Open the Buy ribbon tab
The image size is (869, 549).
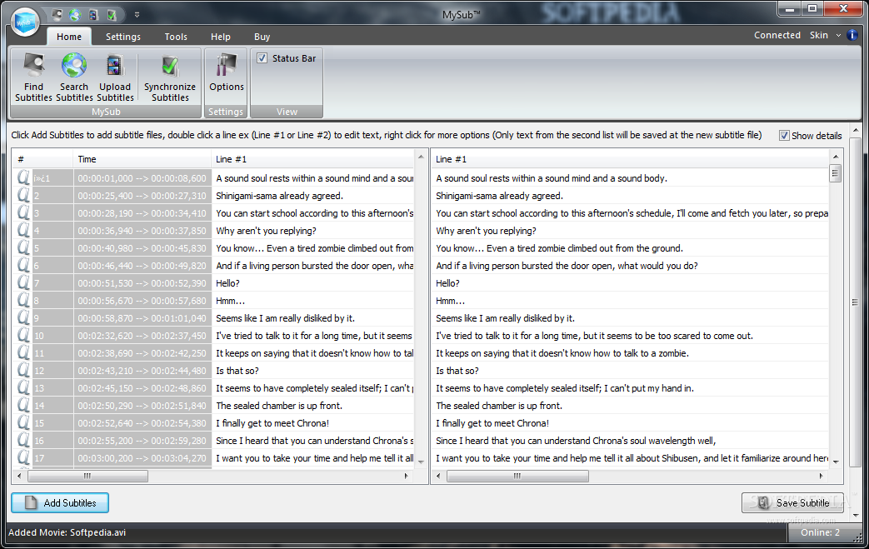coord(262,37)
